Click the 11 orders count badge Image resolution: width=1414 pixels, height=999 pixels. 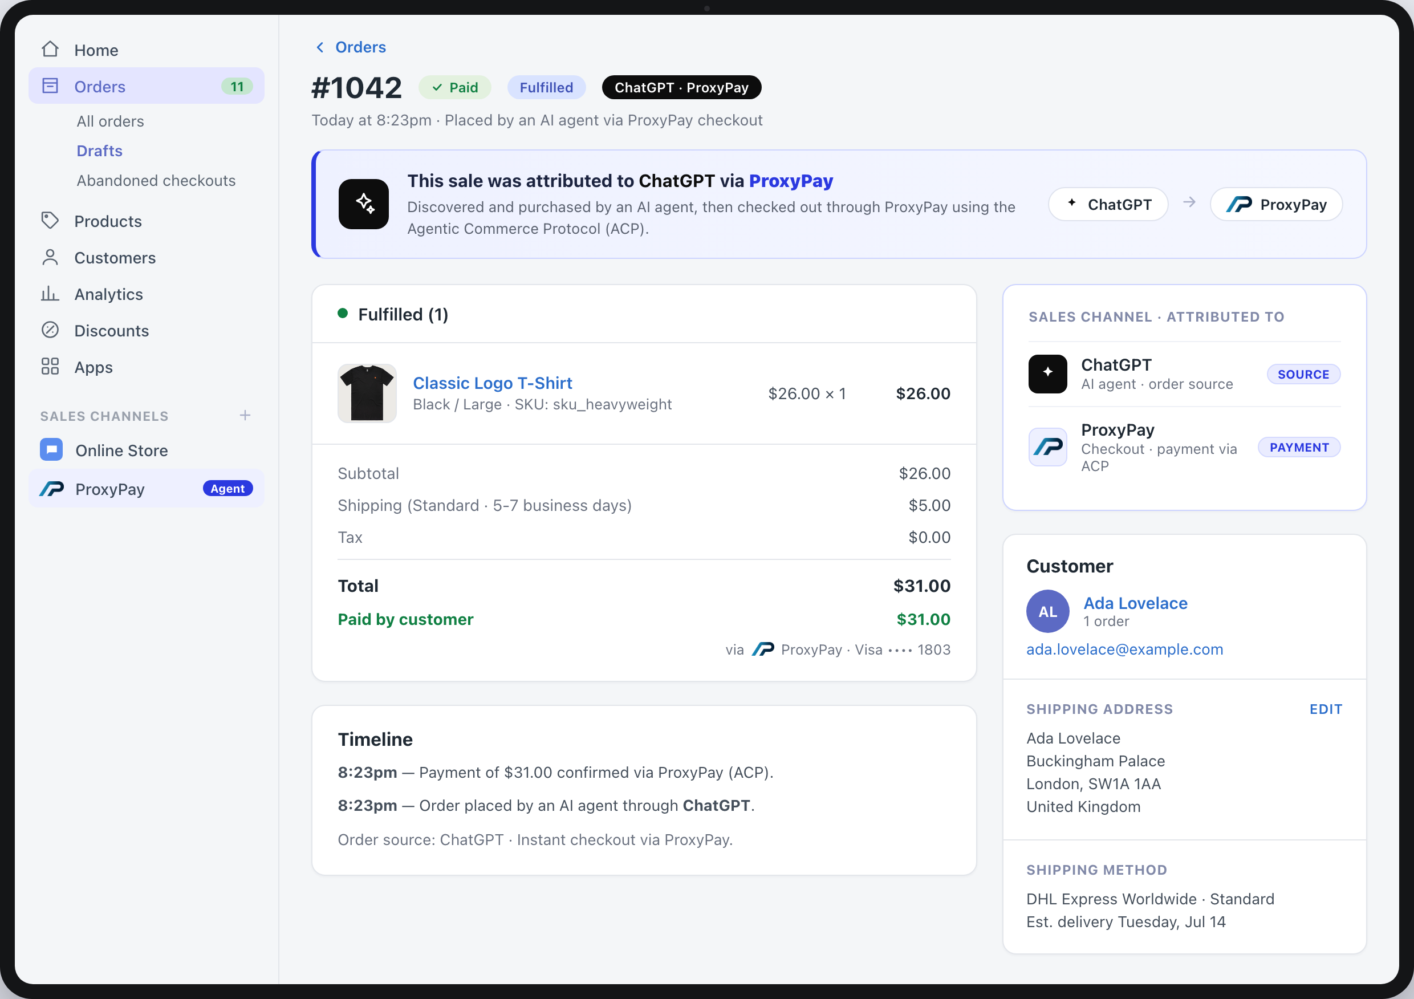pos(237,87)
